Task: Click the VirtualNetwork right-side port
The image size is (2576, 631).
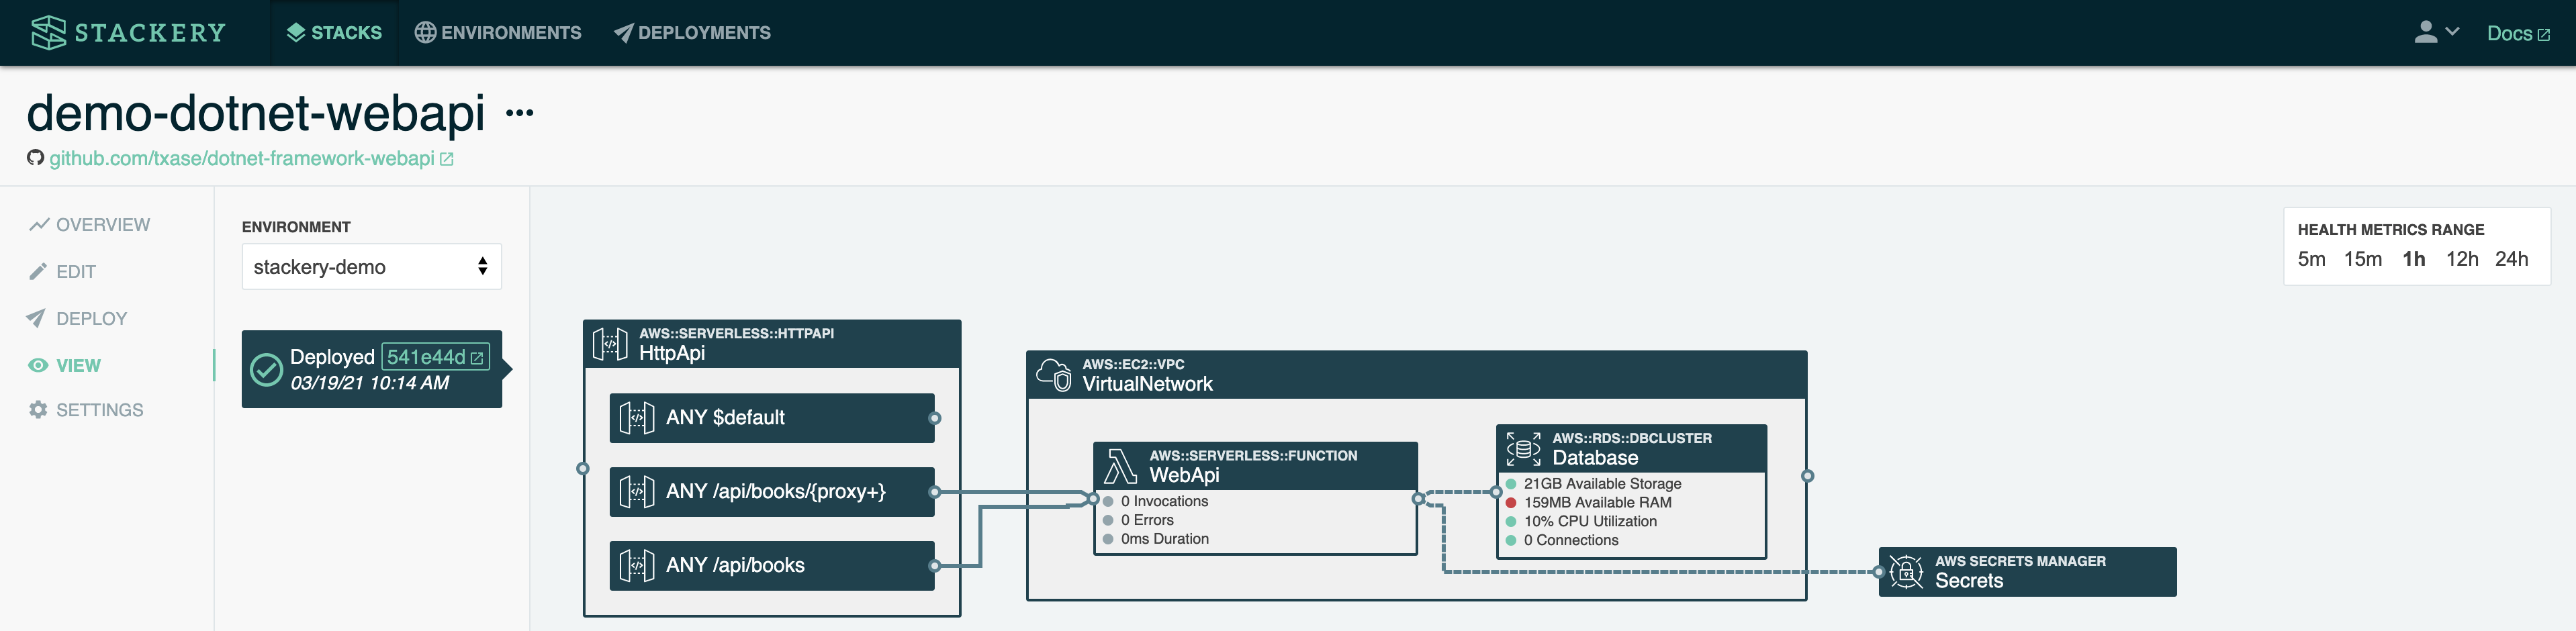Action: pos(1807,476)
